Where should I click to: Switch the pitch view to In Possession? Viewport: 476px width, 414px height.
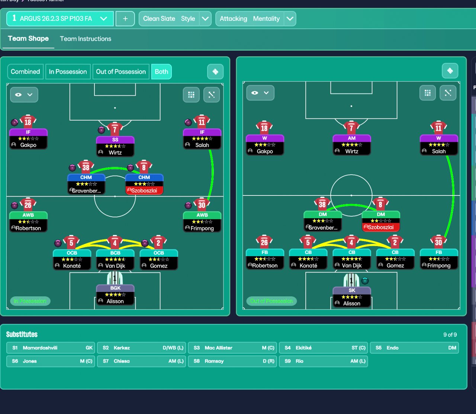tap(68, 72)
